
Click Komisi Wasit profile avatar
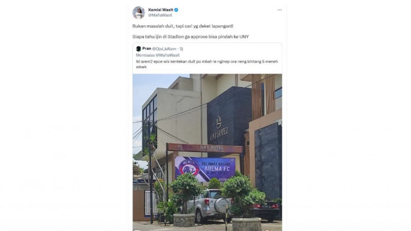click(x=139, y=13)
